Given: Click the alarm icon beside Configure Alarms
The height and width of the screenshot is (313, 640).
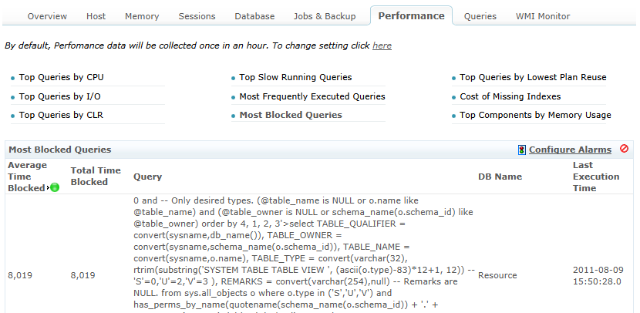Looking at the screenshot, I should (522, 150).
